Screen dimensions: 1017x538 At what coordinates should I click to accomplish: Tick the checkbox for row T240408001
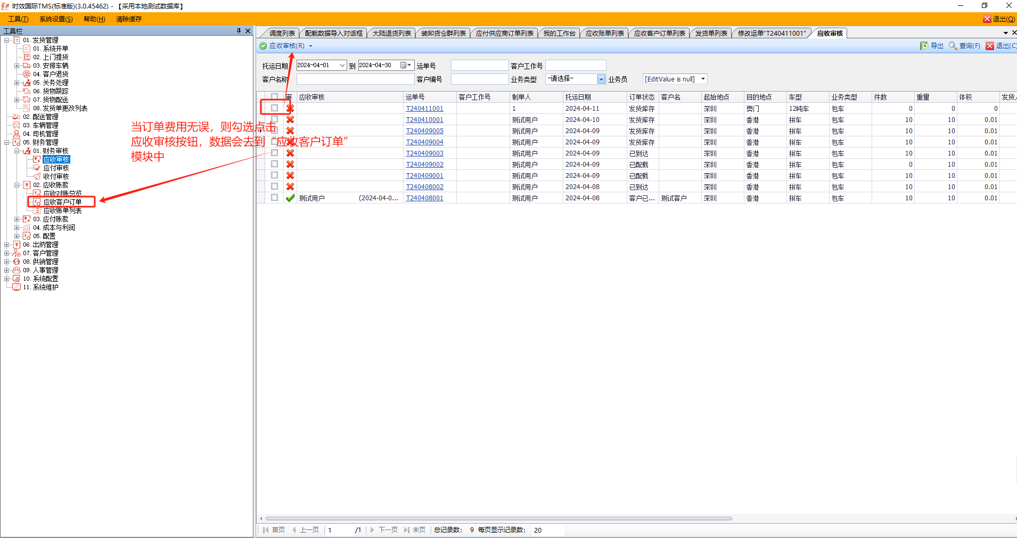[274, 198]
